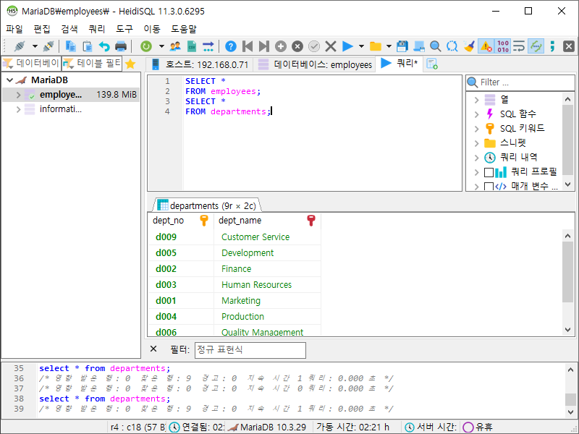Switch to the 호스트: 192.168.0.71 tab
Image resolution: width=579 pixels, height=434 pixels.
200,64
